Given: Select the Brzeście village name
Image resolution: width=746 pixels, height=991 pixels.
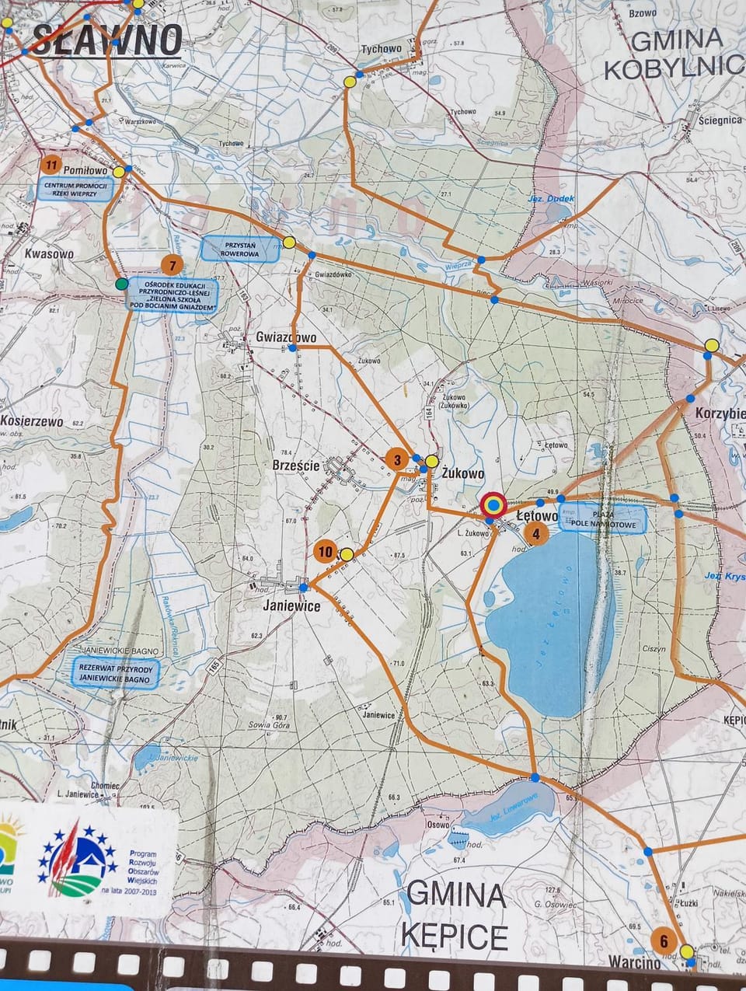Looking at the screenshot, I should coord(296,466).
